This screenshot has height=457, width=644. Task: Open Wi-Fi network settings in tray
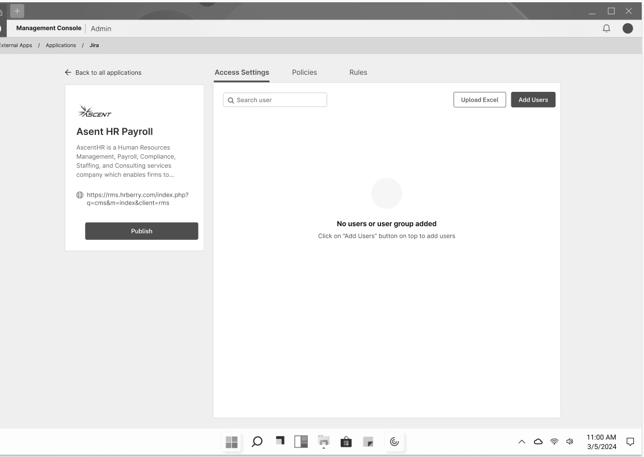554,442
